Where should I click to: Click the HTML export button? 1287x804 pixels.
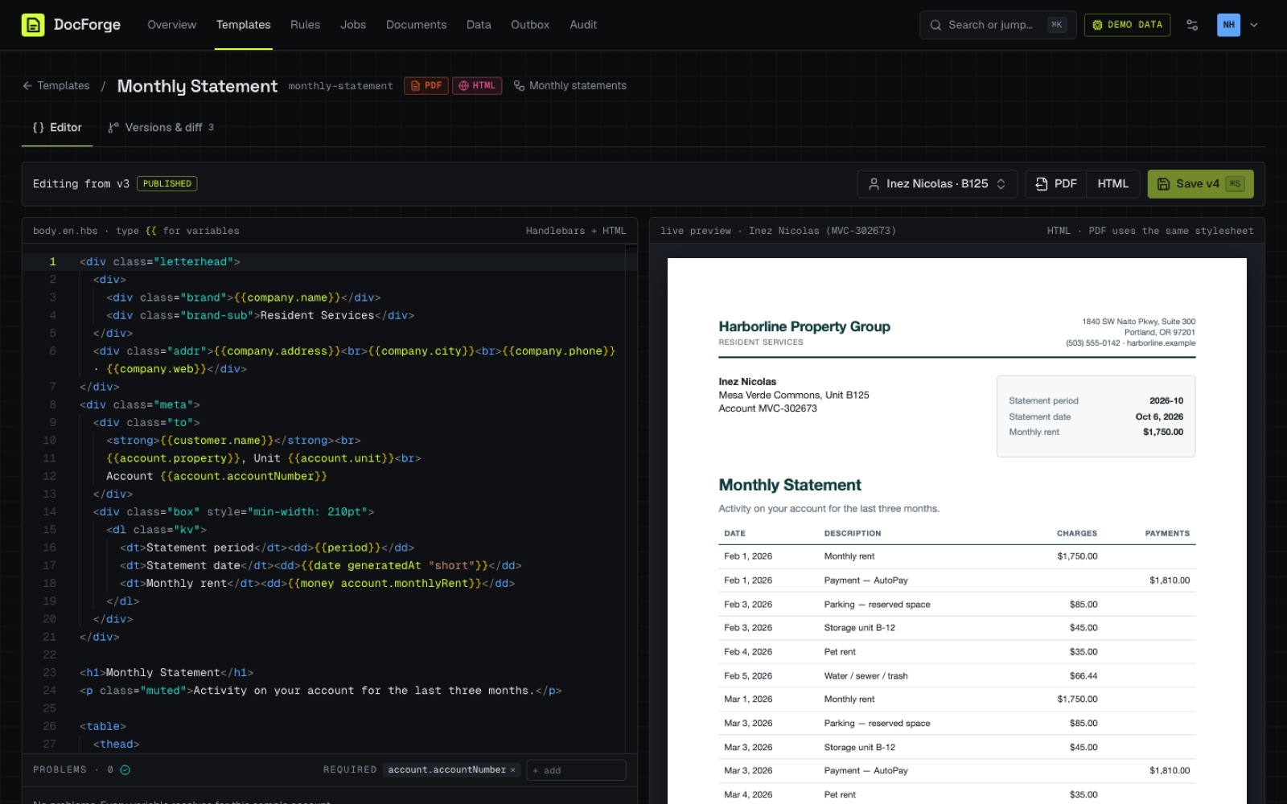(1112, 184)
